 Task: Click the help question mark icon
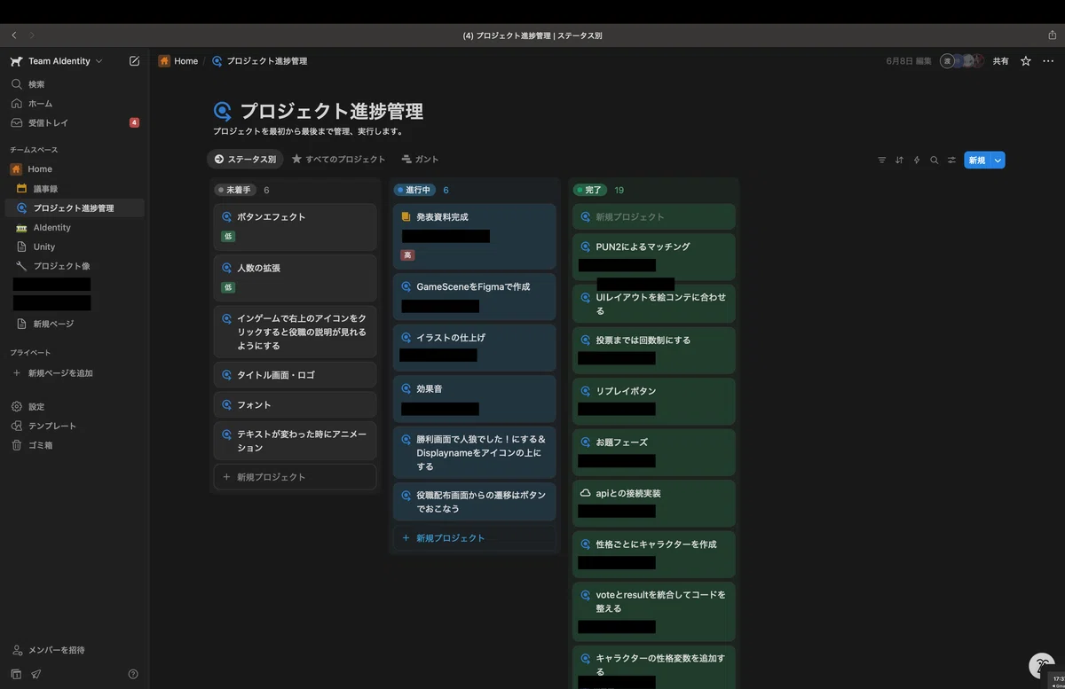click(133, 674)
